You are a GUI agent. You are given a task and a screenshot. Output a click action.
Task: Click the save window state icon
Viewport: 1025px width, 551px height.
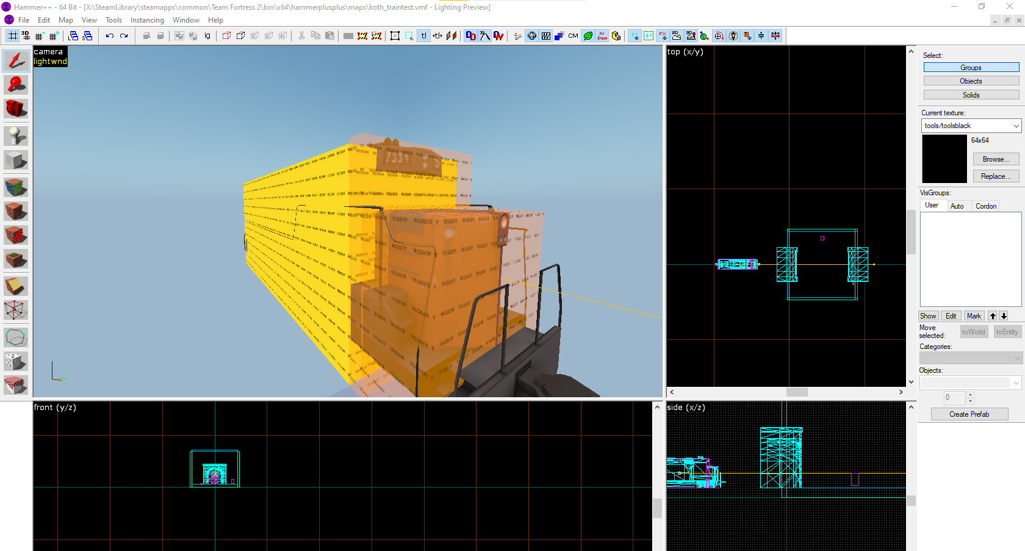[x=87, y=36]
